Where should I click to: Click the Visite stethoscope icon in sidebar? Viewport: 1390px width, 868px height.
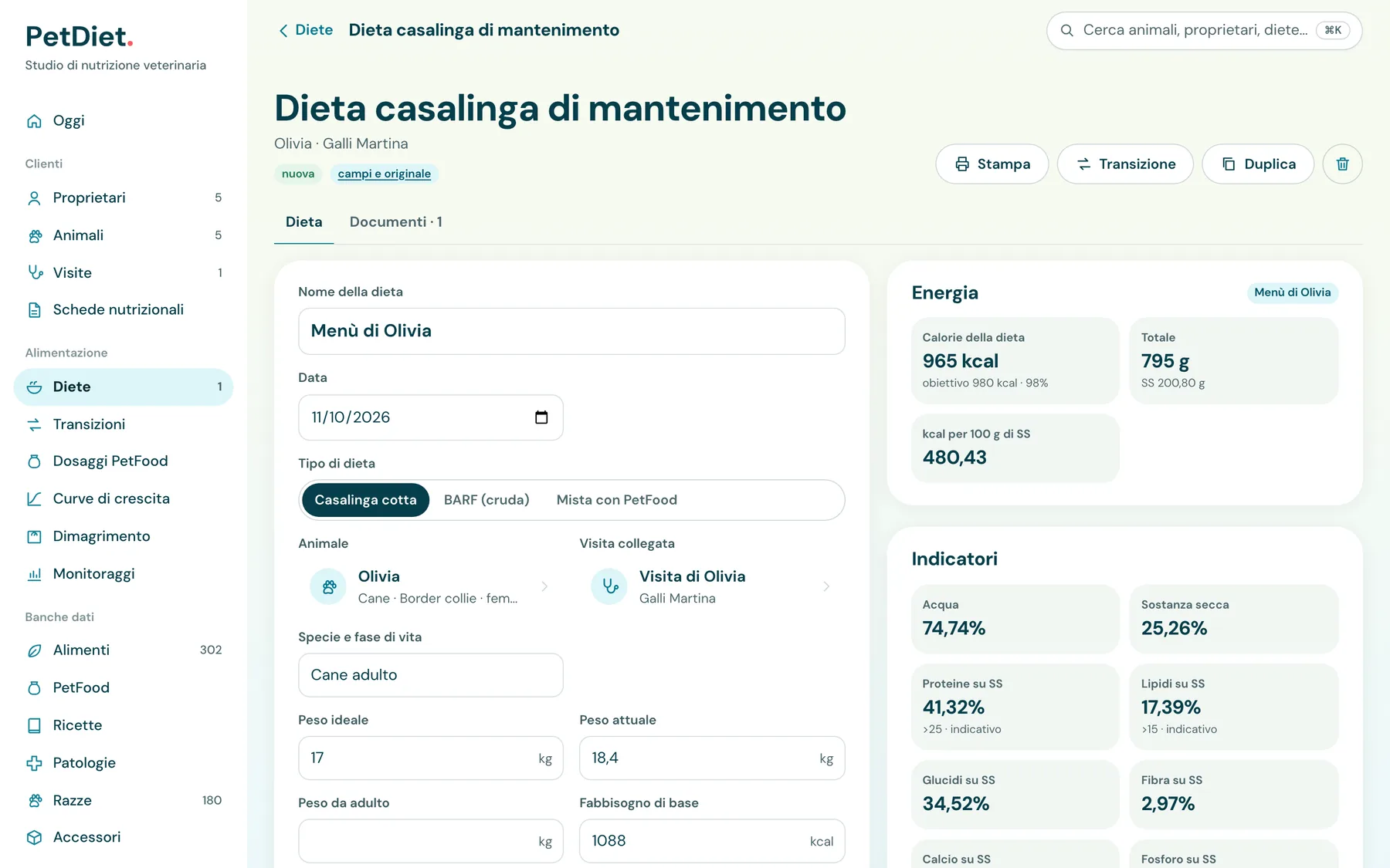click(35, 272)
